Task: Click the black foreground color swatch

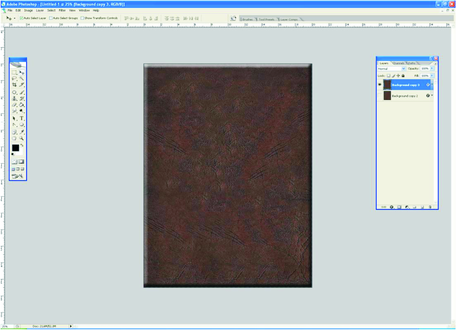Action: (x=15, y=148)
